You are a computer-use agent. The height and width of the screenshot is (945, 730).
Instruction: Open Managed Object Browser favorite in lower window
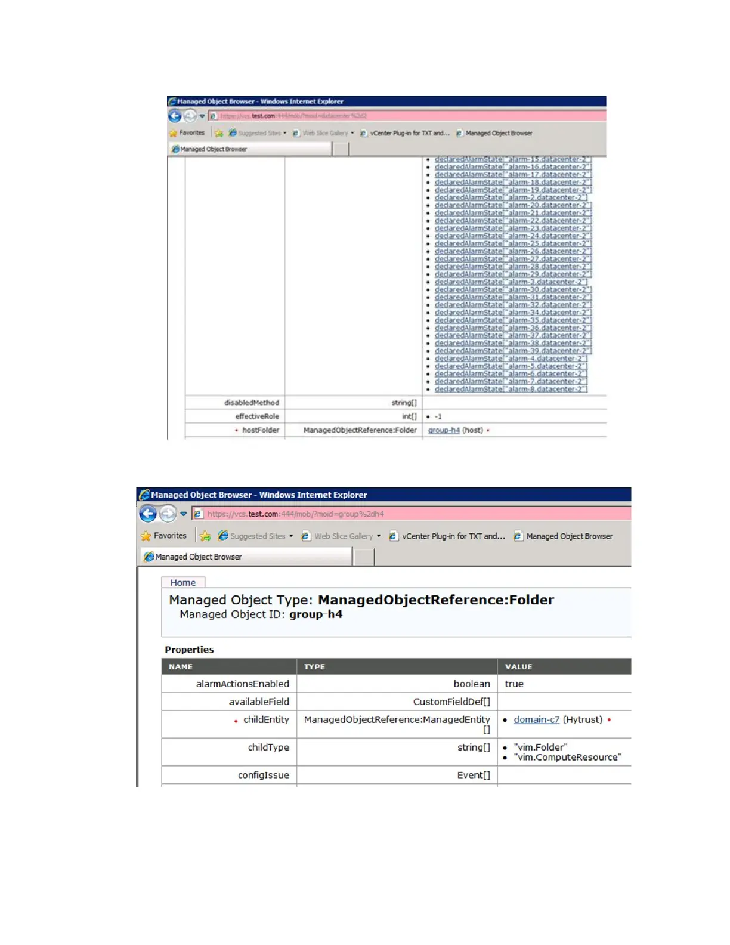[563, 536]
